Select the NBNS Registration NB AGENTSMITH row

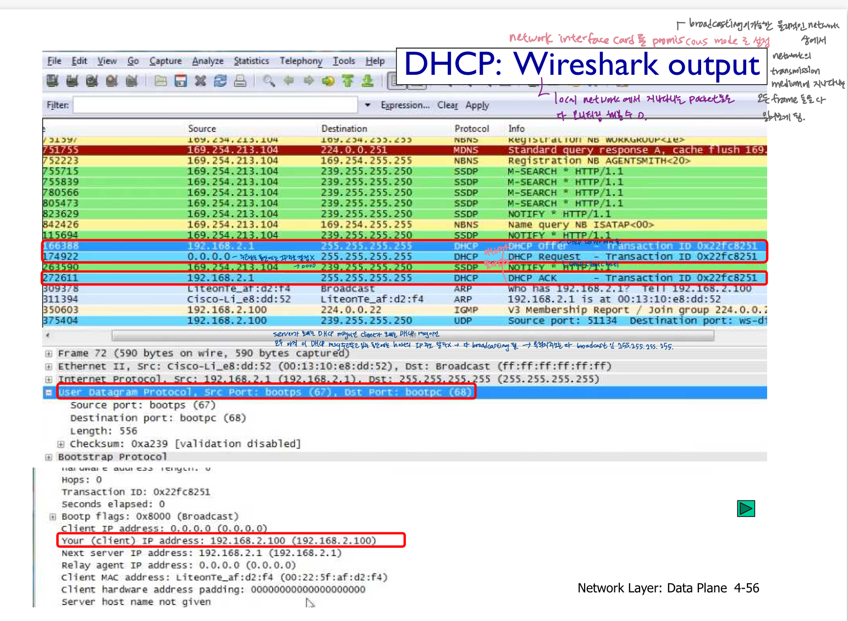(x=405, y=161)
